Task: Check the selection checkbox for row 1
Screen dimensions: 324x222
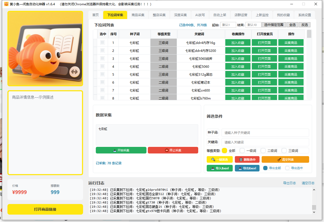Action: (102, 42)
